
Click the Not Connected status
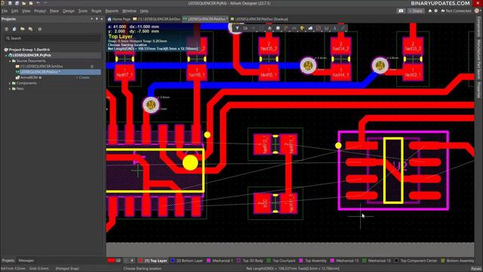coord(456,11)
